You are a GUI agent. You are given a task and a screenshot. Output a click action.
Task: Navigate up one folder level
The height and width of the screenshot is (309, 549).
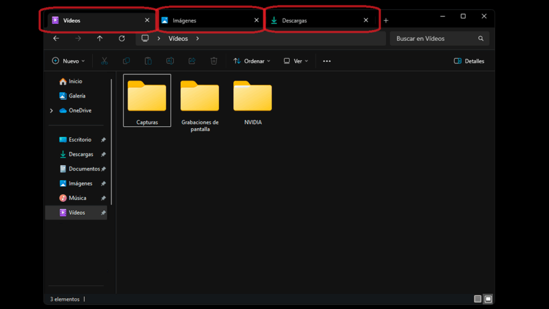click(x=101, y=38)
